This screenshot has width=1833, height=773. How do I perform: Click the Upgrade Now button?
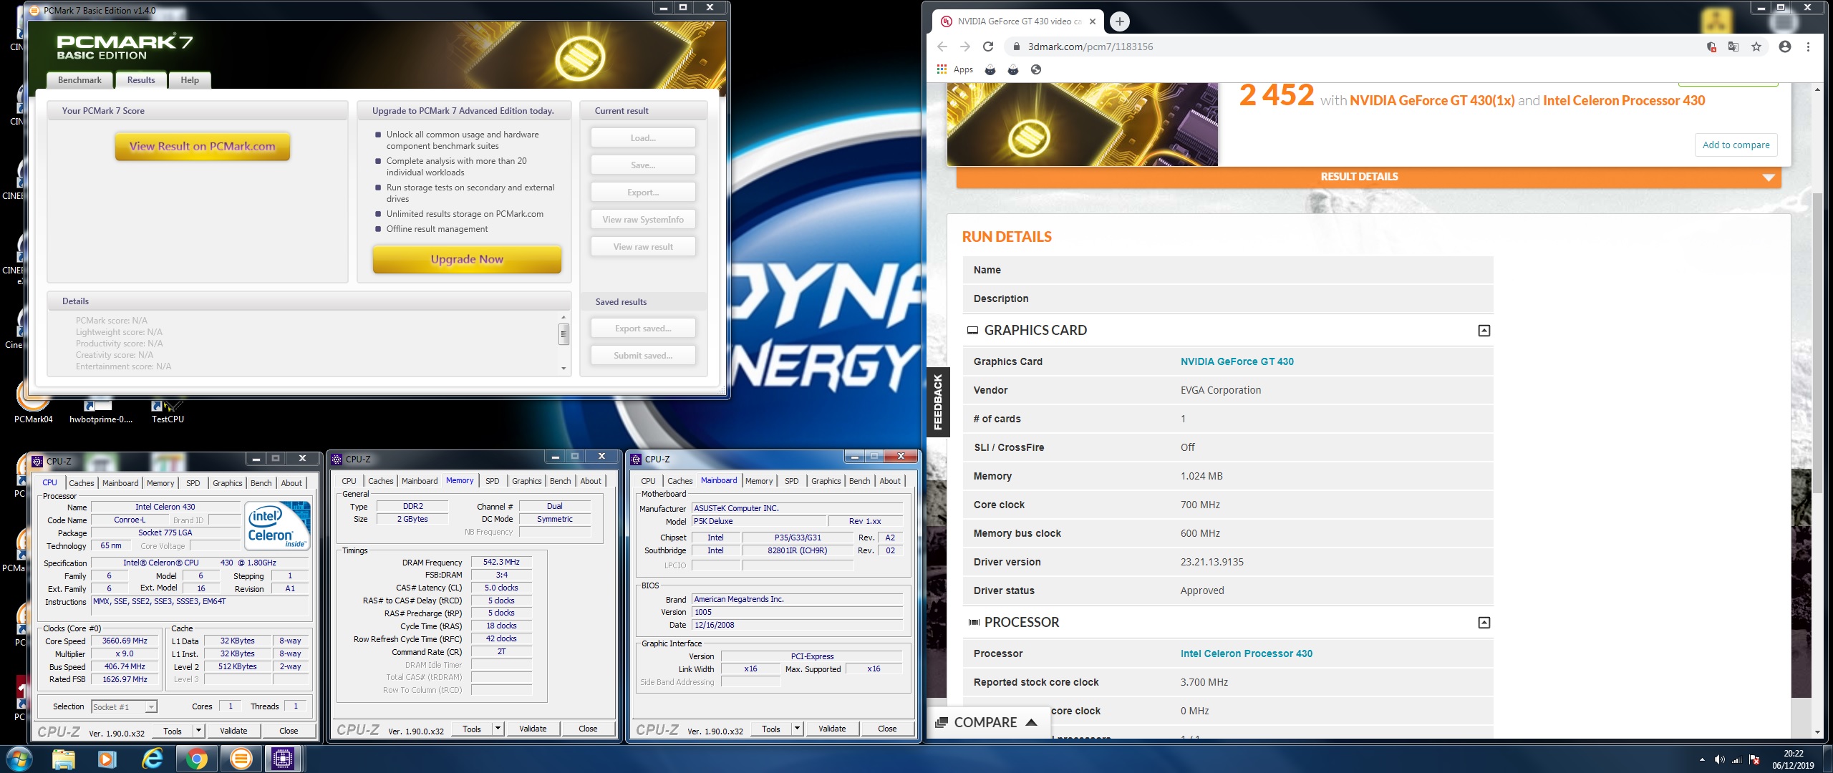[467, 259]
